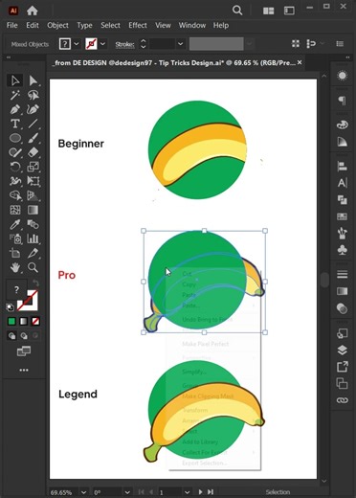Image resolution: width=356 pixels, height=498 pixels.
Task: Change screen mode button
Action: coord(24,351)
